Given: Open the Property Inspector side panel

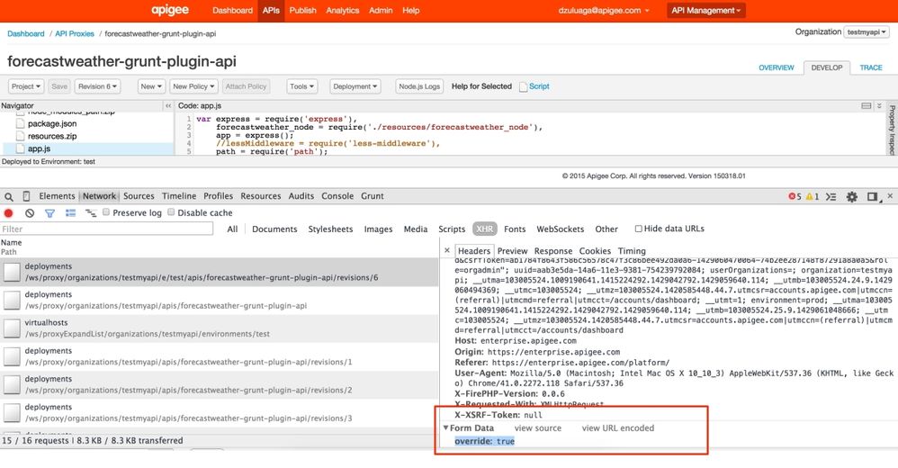Looking at the screenshot, I should pyautogui.click(x=893, y=130).
